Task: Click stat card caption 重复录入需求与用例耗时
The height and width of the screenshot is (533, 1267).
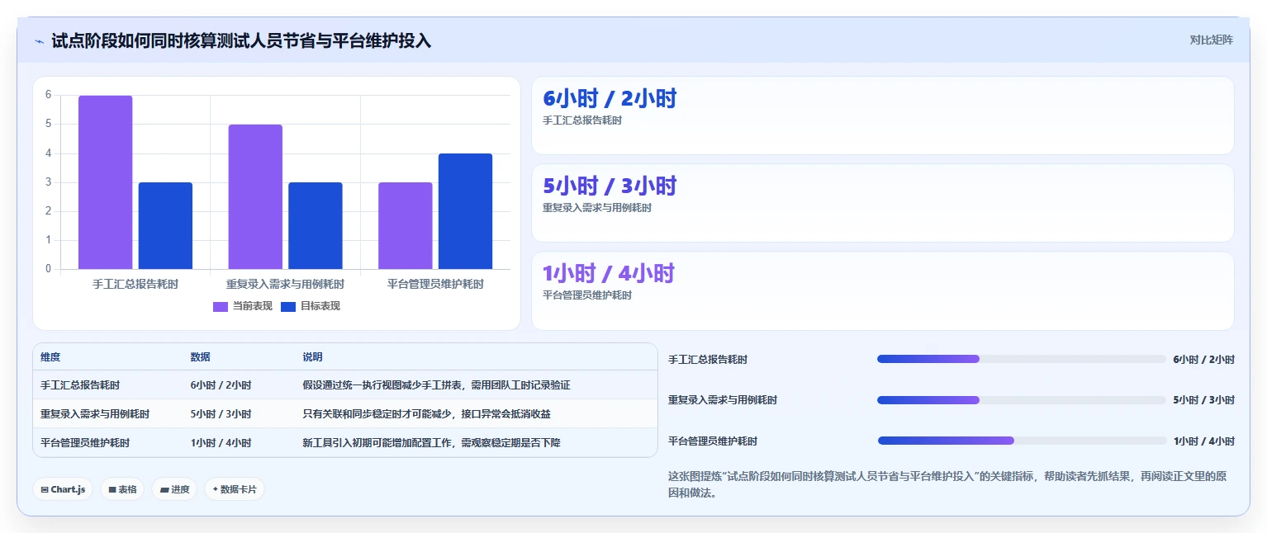Action: [597, 208]
